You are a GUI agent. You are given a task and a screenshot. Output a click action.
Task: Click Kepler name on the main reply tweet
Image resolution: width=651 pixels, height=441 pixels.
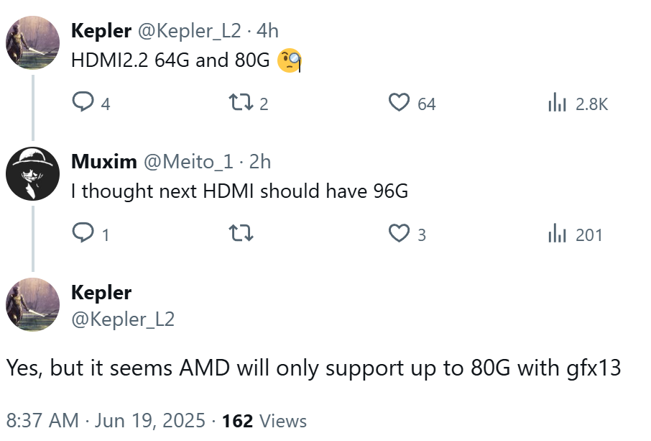tap(101, 293)
